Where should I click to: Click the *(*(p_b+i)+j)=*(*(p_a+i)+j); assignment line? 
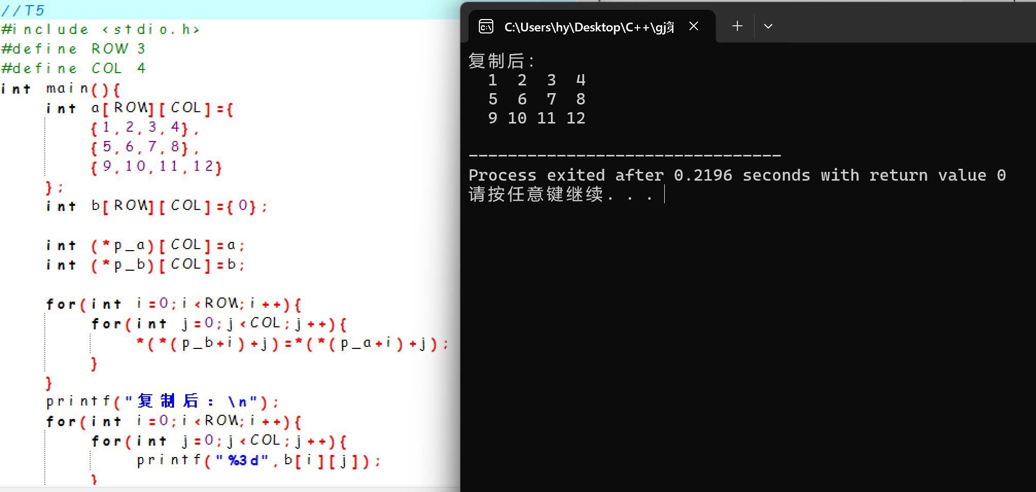tap(292, 344)
